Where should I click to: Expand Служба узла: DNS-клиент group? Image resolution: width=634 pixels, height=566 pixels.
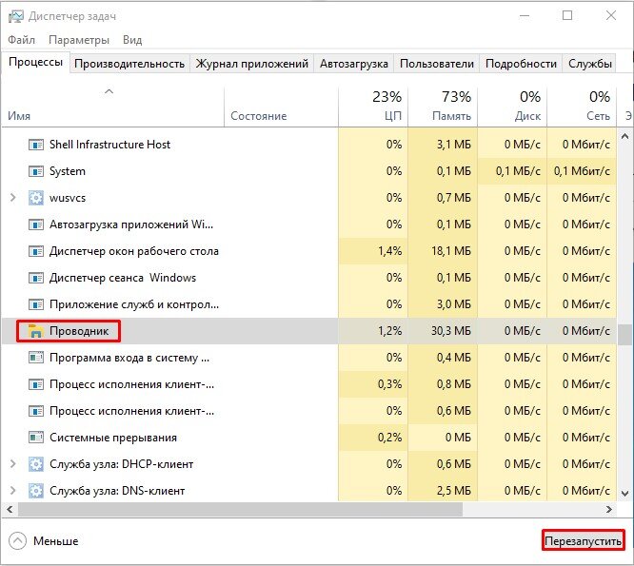13,491
